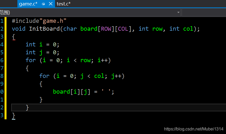Screen dimensions: 226x134
Task: Click the 'int j = 0;' declaration
Action: 42,52
